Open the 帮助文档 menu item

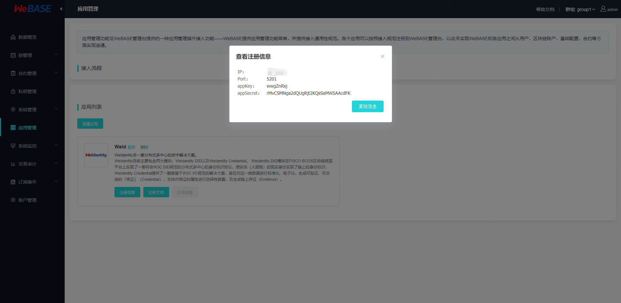tap(545, 9)
